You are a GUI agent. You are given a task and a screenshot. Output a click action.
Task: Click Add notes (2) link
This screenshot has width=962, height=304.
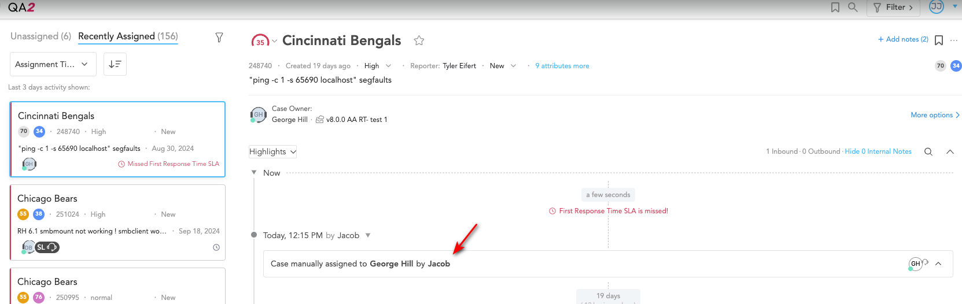[903, 39]
